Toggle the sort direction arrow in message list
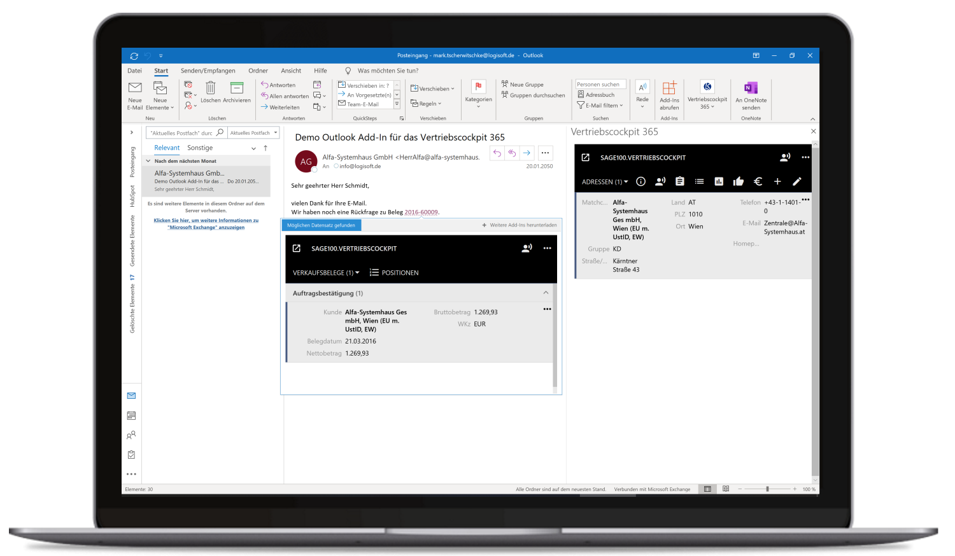The image size is (955, 556). click(x=265, y=148)
